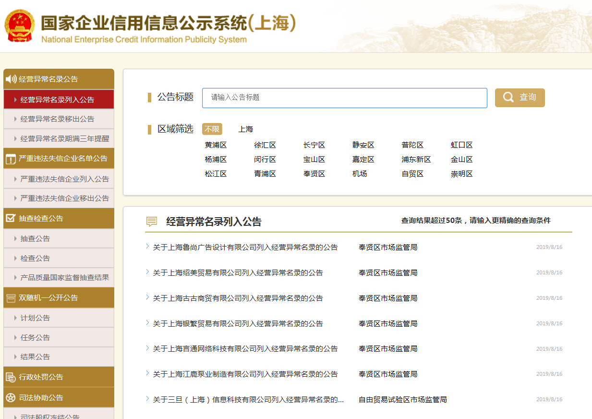
Task: Select 上海 region filter
Action: pyautogui.click(x=246, y=129)
